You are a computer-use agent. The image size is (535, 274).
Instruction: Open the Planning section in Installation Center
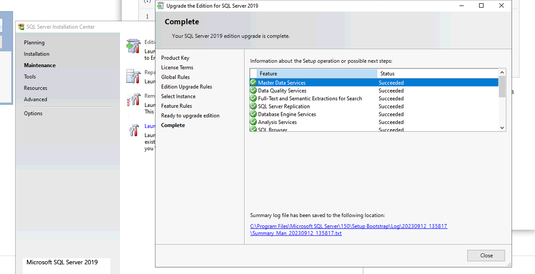point(34,42)
